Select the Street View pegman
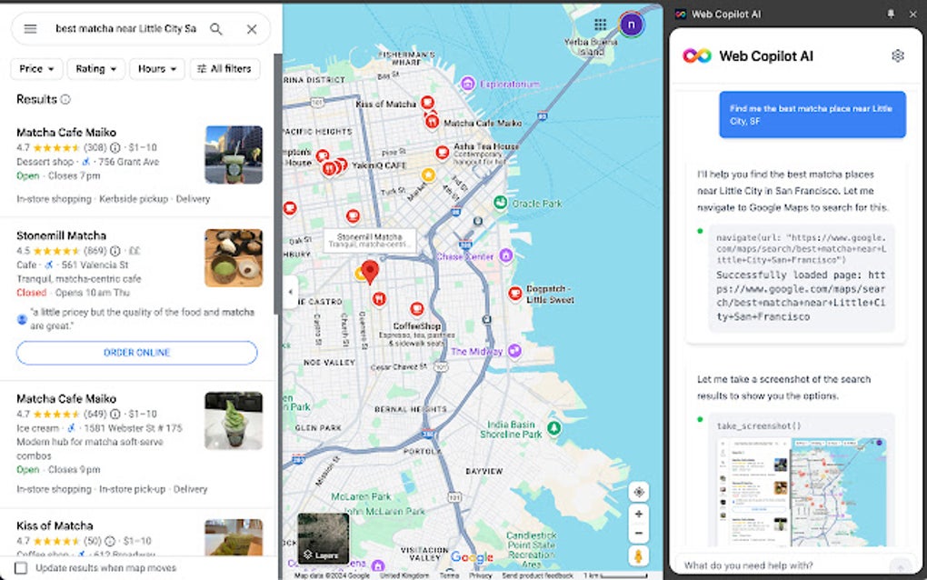927x580 pixels. point(639,555)
